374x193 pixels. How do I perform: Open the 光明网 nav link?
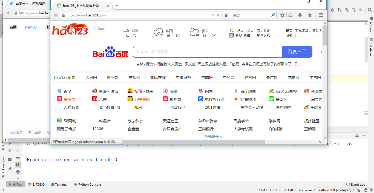pyautogui.click(x=250, y=77)
